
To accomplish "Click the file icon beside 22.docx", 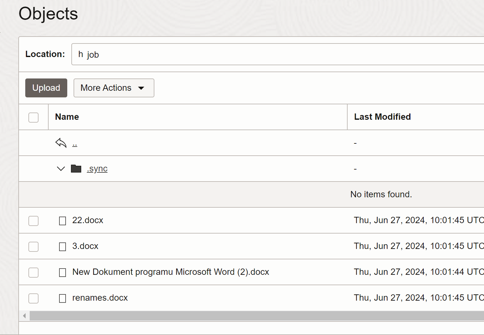I will (63, 221).
